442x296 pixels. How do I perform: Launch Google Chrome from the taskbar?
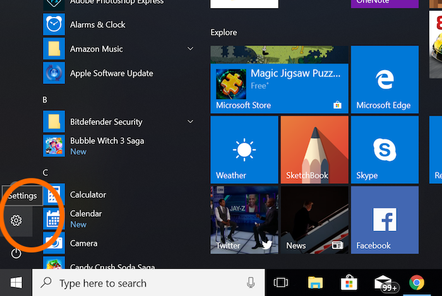[x=417, y=283]
